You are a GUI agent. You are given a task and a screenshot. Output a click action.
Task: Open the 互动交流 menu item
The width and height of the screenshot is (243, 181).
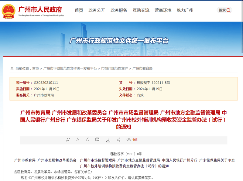(x=141, y=10)
